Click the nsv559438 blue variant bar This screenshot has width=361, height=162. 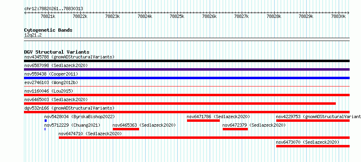(x=187, y=78)
